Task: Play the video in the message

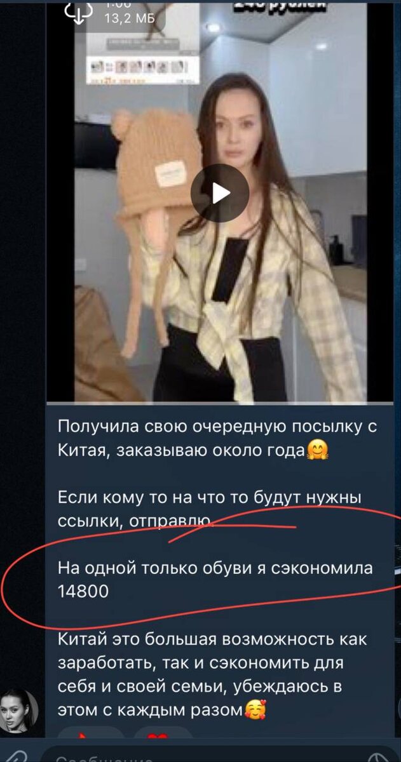Action: [220, 193]
